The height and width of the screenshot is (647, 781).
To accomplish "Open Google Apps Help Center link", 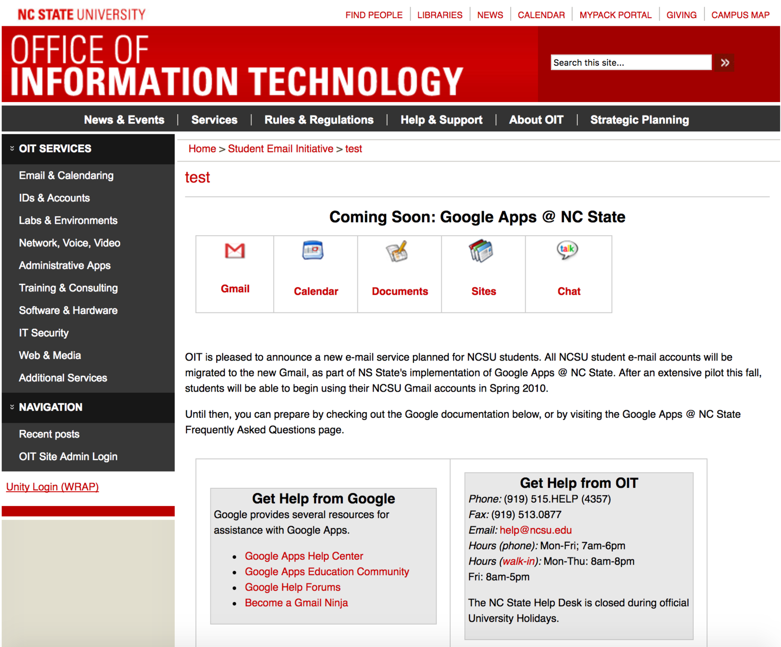I will 304,556.
